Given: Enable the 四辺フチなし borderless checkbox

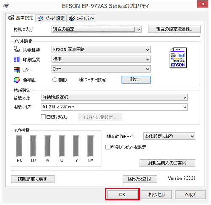Looking at the screenshot, I should 43,117.
